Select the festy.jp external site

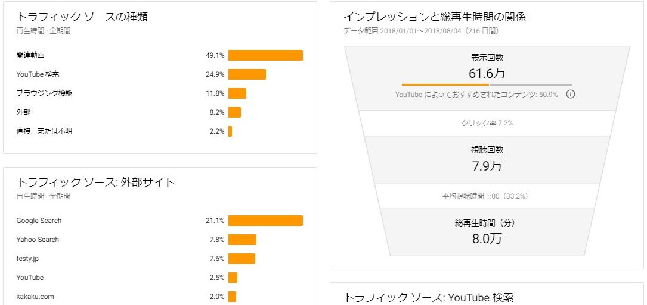coord(27,259)
